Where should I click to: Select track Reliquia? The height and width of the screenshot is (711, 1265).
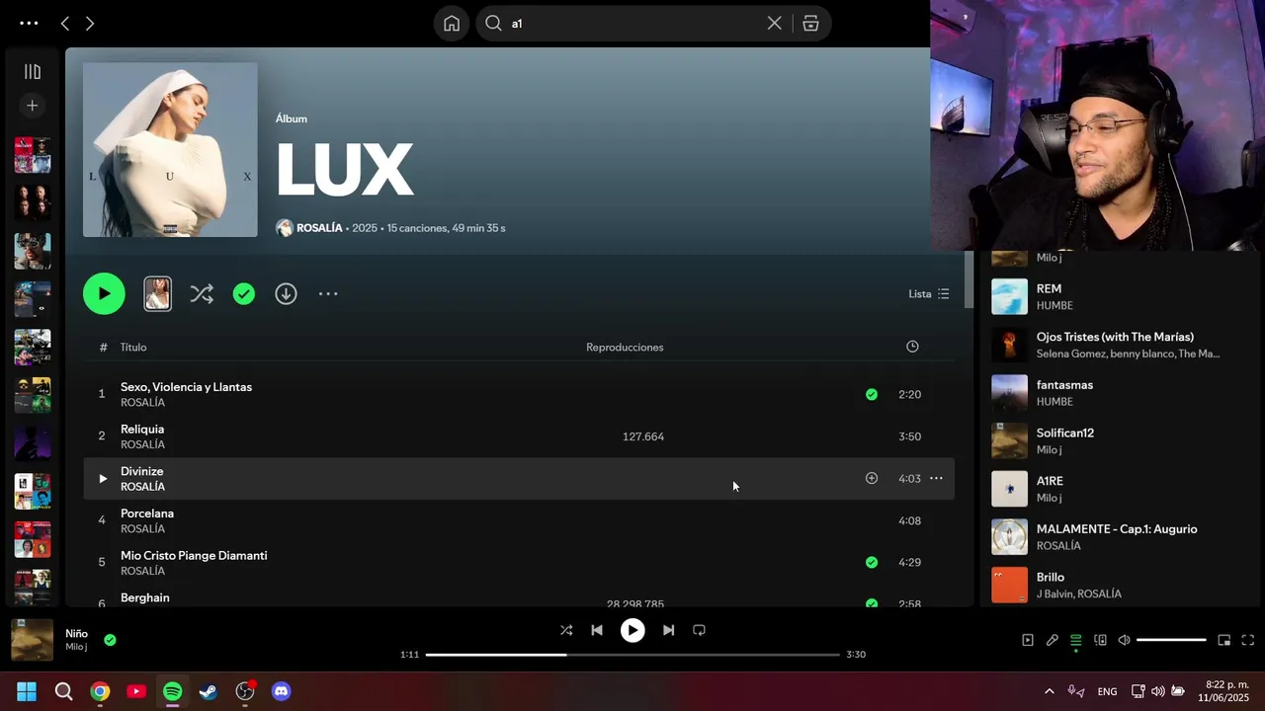pyautogui.click(x=519, y=436)
